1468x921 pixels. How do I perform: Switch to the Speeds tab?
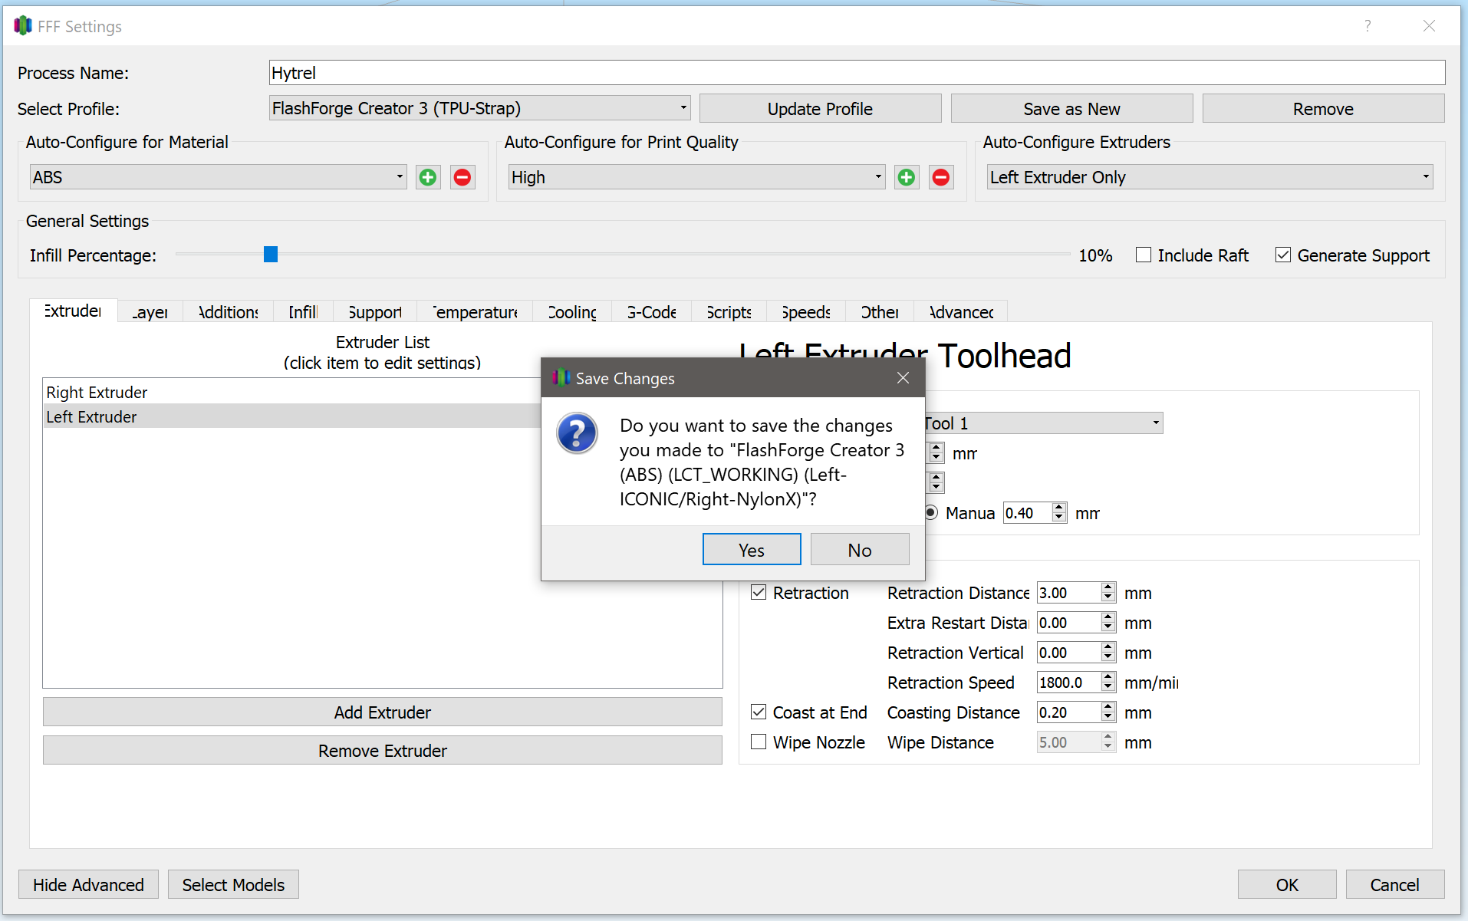pos(806,312)
